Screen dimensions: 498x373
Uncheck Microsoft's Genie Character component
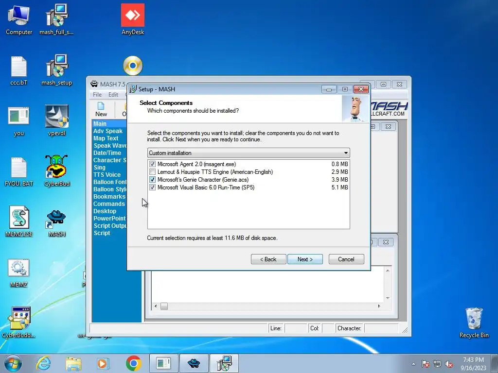152,180
